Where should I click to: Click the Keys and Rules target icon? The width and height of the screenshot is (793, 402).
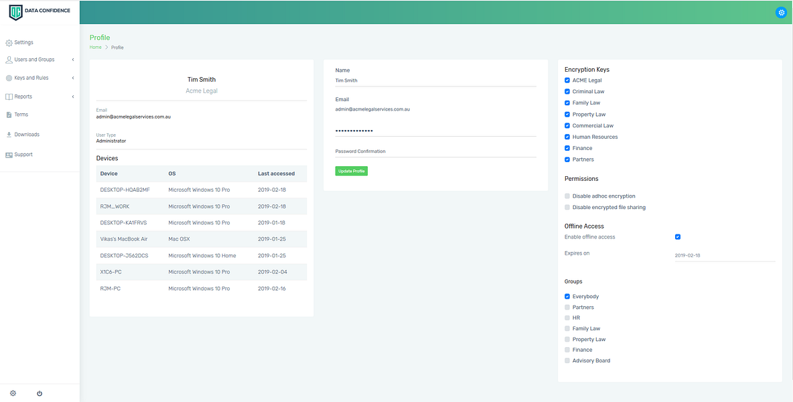(x=9, y=78)
